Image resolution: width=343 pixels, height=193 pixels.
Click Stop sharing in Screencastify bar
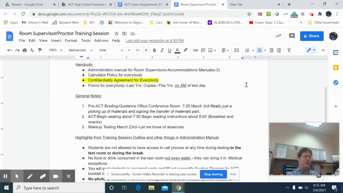pos(213,174)
